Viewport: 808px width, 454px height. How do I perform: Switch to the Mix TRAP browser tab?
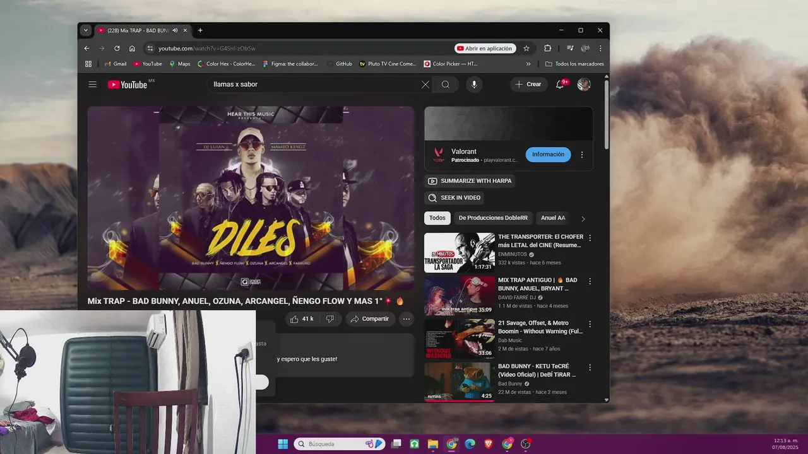pos(139,30)
